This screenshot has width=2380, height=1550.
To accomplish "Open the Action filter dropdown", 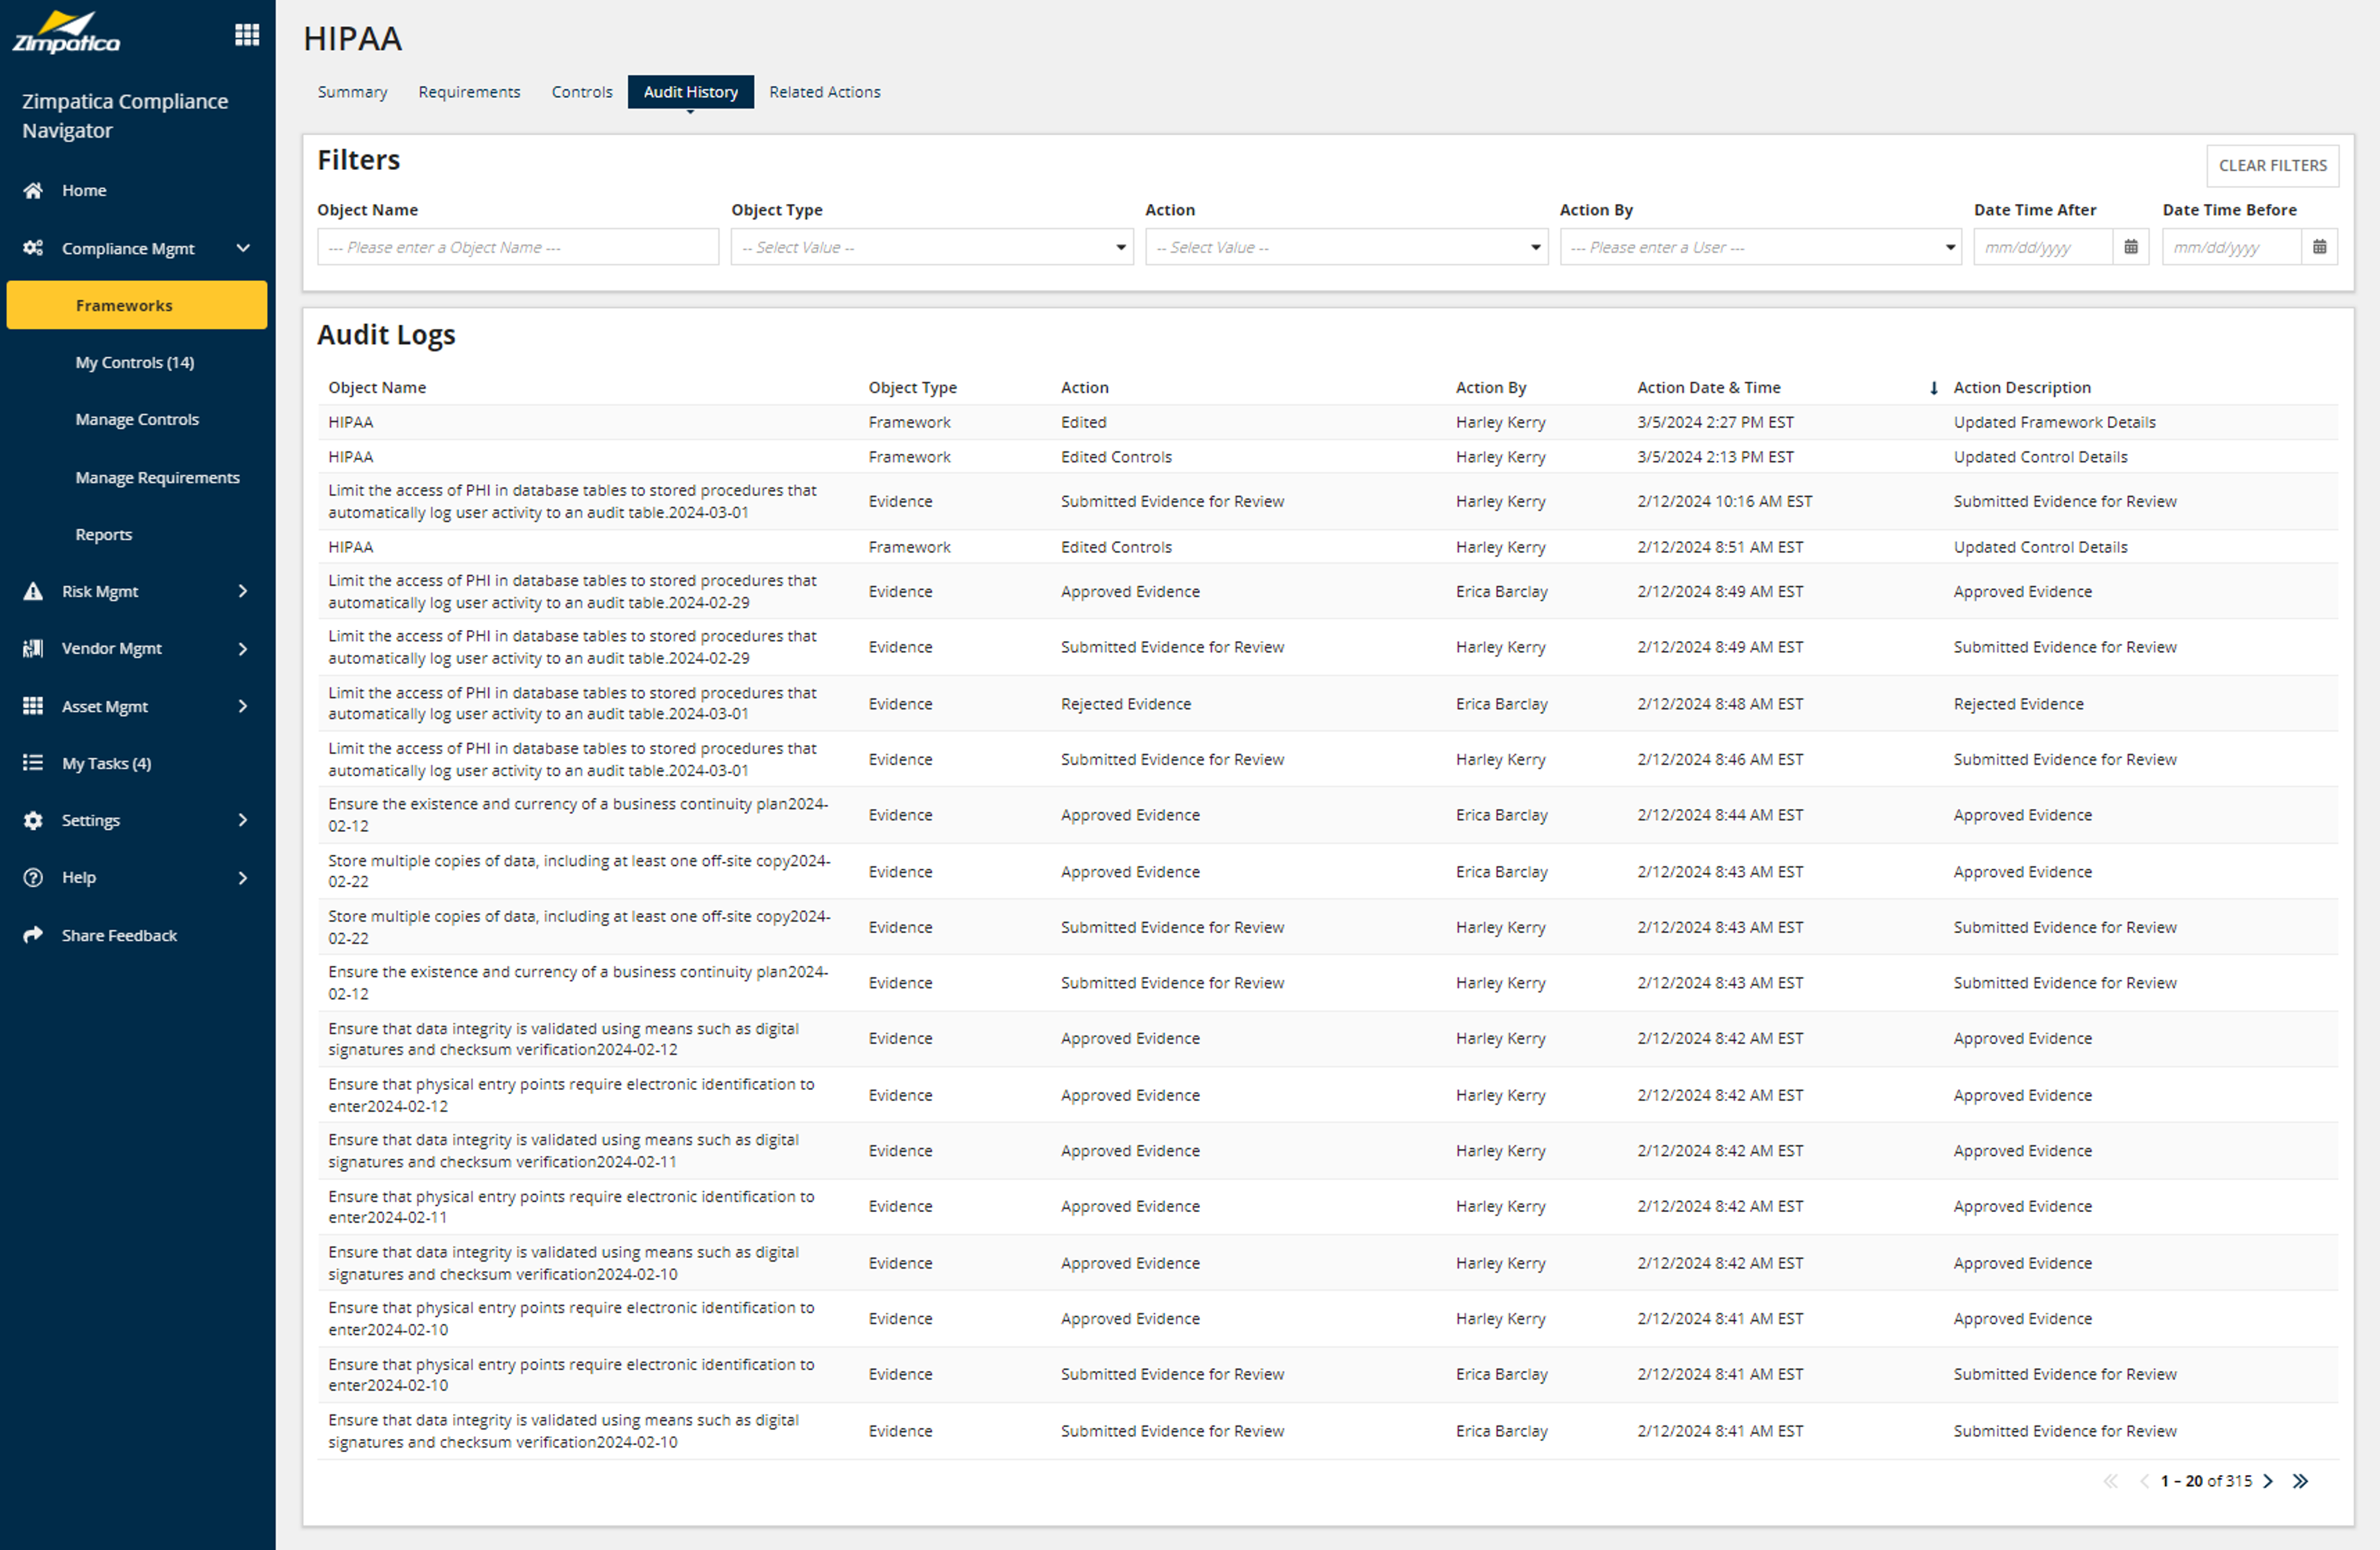I will (x=1346, y=247).
